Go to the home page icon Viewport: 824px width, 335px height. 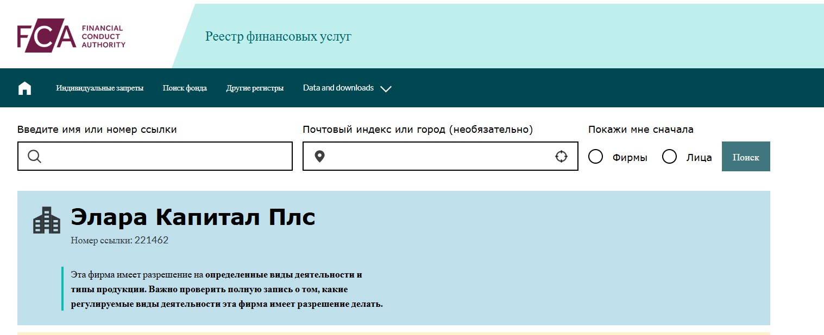pyautogui.click(x=25, y=88)
